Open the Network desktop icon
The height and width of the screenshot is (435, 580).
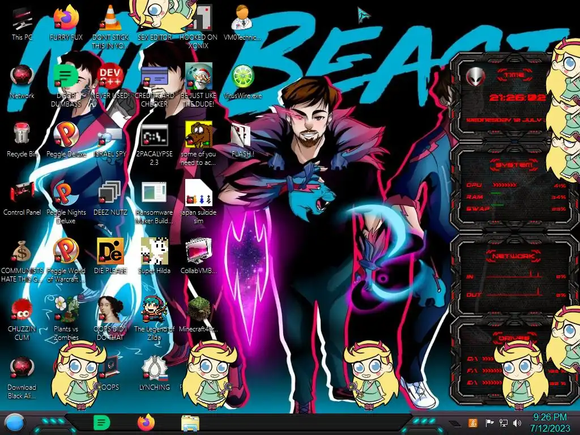(22, 82)
